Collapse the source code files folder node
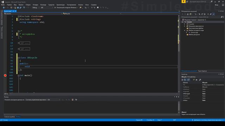 pyautogui.click(x=185, y=30)
